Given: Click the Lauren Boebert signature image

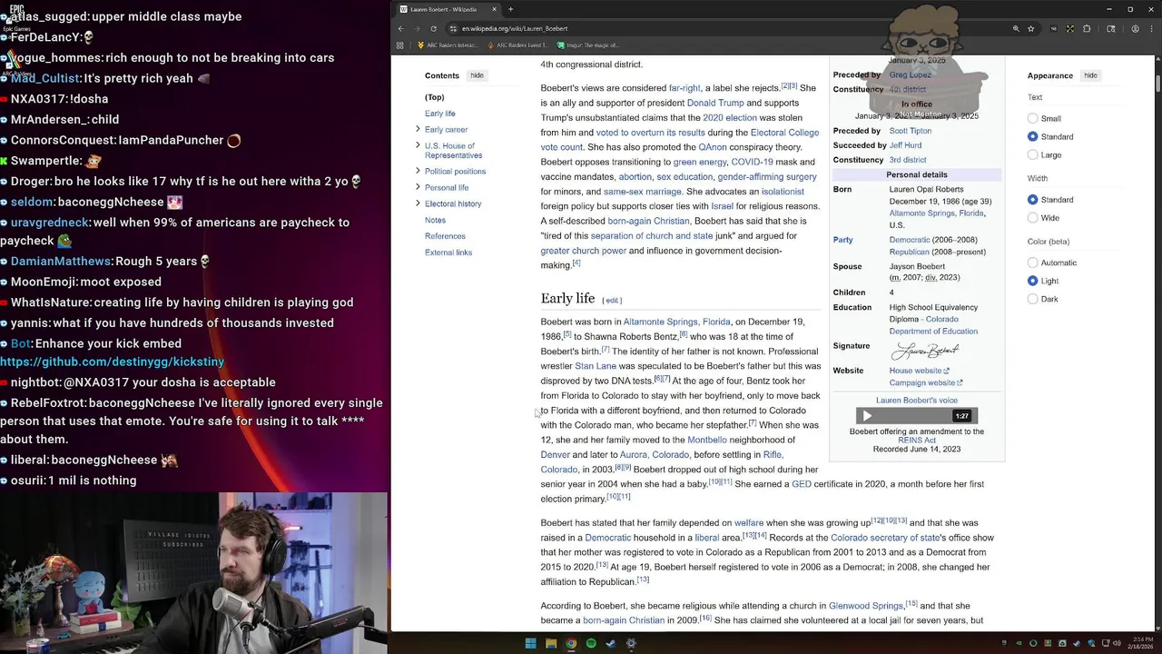Looking at the screenshot, I should (925, 351).
